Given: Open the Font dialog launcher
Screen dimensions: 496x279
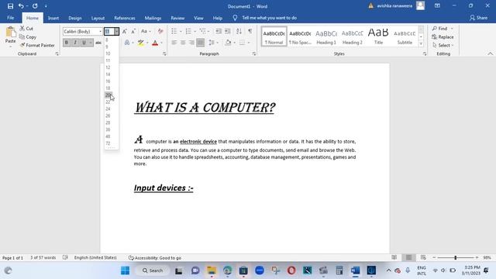Looking at the screenshot, I should pos(164,53).
